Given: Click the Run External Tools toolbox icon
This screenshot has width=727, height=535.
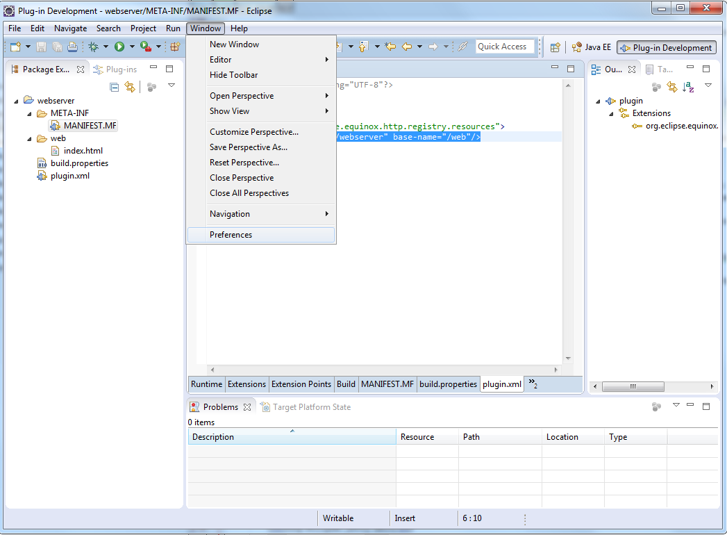Looking at the screenshot, I should [146, 47].
